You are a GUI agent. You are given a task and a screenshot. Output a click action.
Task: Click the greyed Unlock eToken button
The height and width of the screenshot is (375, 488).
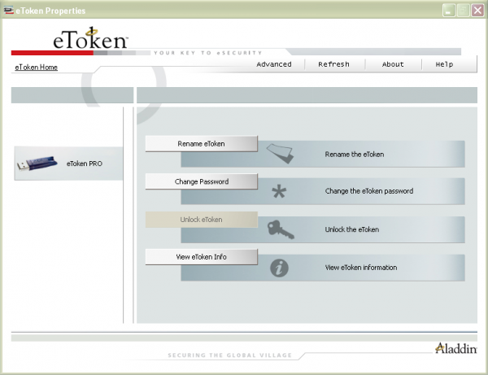[202, 220]
